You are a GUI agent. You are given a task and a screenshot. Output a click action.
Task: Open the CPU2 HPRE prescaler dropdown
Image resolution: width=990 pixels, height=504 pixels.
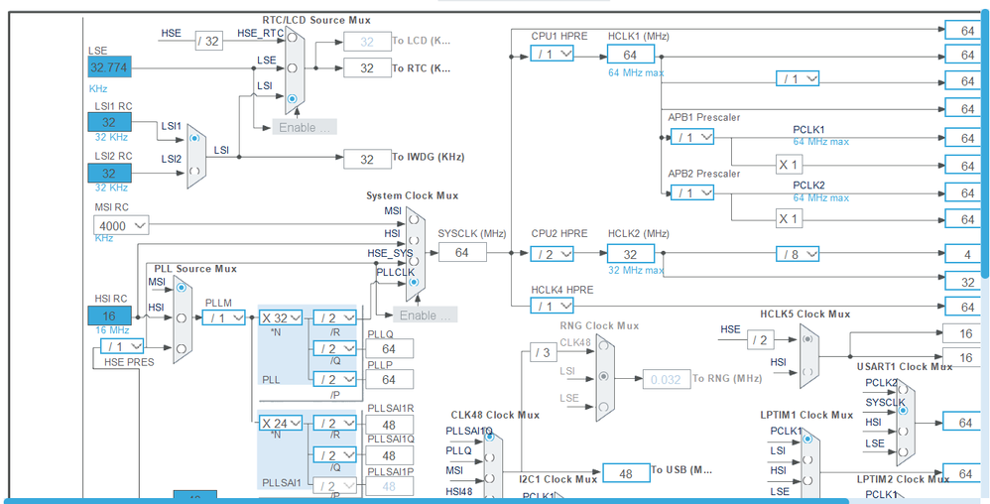pos(552,254)
